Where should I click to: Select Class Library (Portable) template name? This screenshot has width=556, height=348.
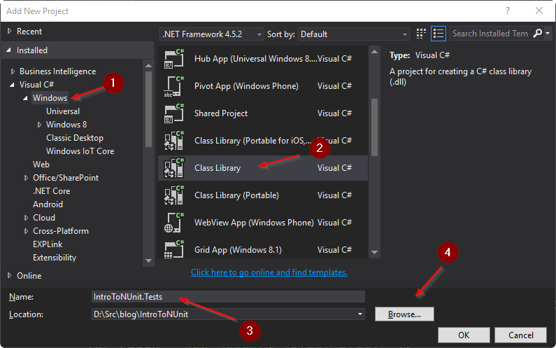[236, 195]
